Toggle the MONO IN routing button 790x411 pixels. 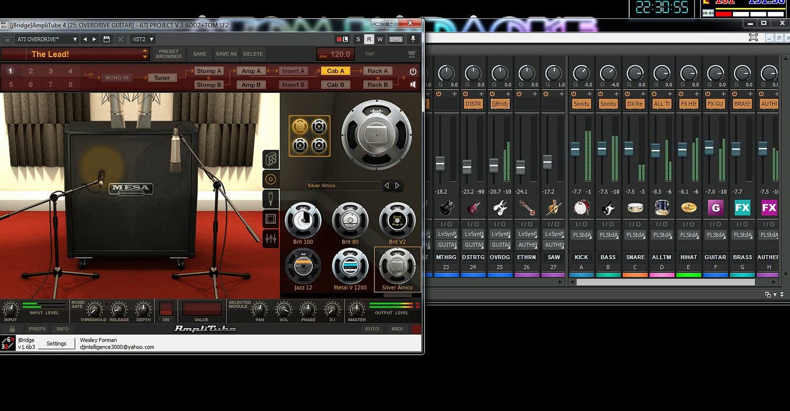[117, 78]
